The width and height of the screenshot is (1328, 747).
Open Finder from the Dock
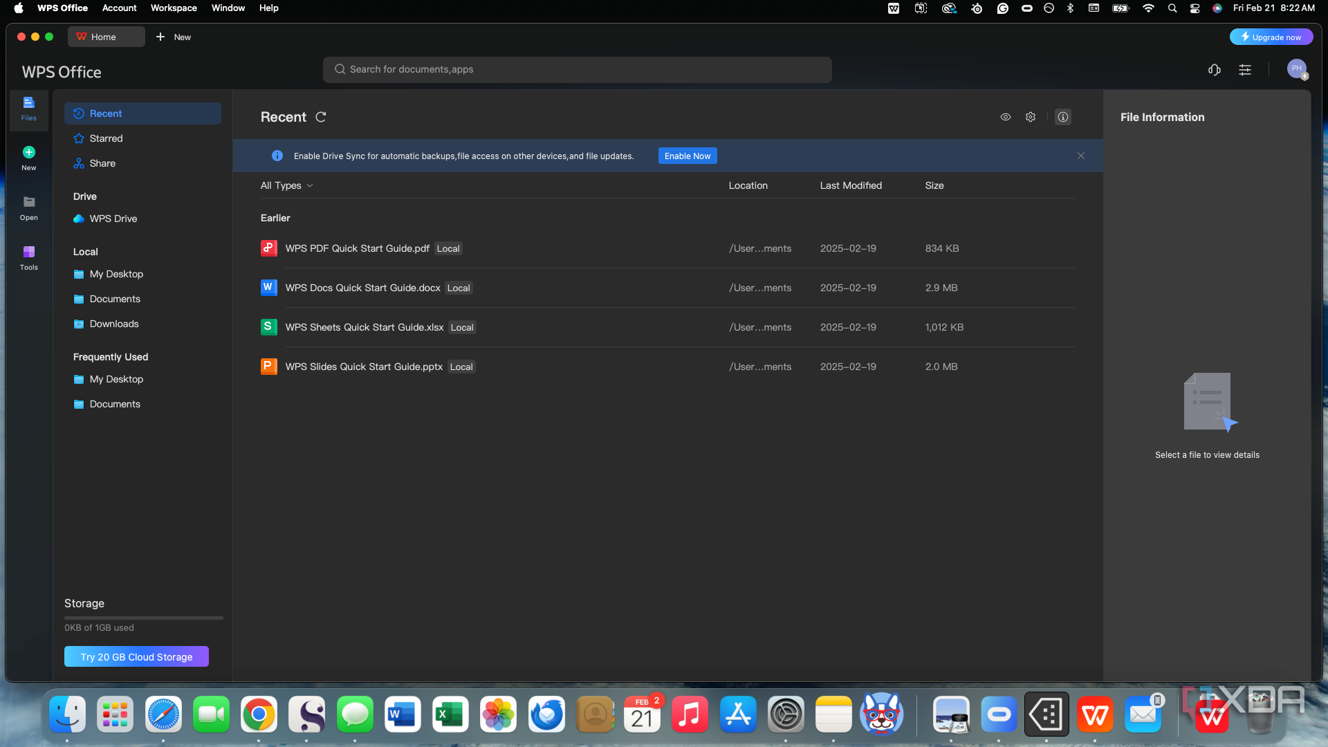tap(67, 714)
